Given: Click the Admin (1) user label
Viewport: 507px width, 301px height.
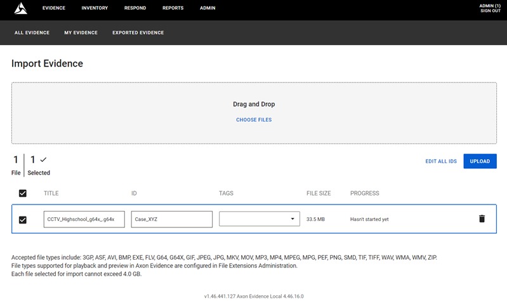Looking at the screenshot, I should 490,6.
